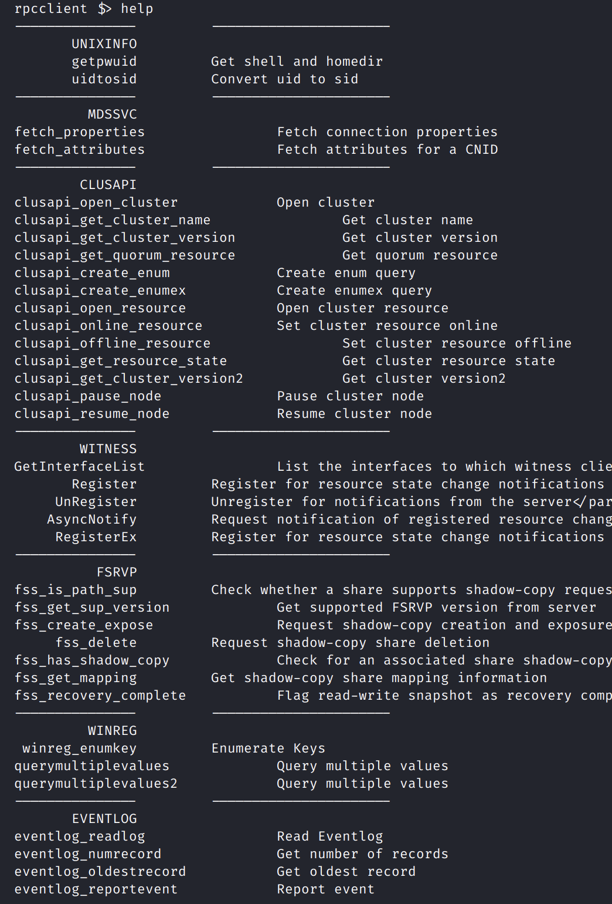
Task: Click the MDSSVC section heading
Action: [x=112, y=114]
